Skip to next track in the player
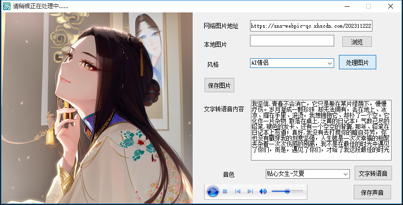The width and height of the screenshot is (403, 205). coord(250,192)
